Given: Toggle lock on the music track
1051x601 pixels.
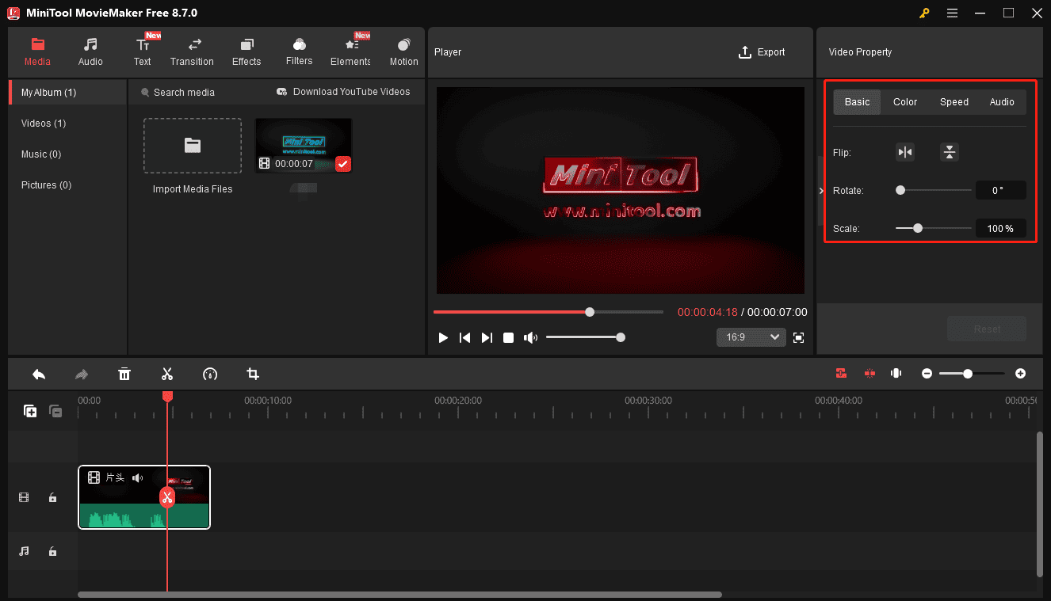Looking at the screenshot, I should coord(52,551).
